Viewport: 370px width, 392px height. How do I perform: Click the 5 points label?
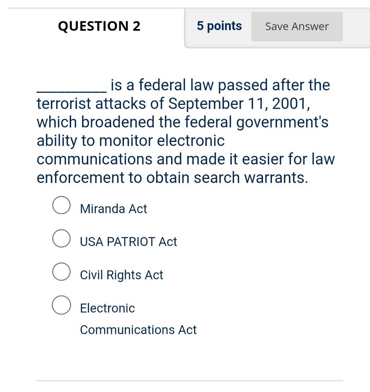(x=219, y=26)
